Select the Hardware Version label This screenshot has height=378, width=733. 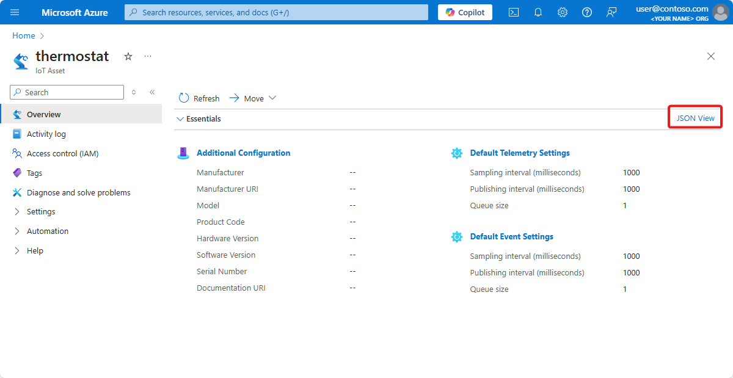[x=227, y=239]
